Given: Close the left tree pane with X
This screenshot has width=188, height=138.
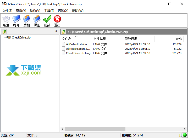Looking at the screenshot, I should (x=56, y=31).
